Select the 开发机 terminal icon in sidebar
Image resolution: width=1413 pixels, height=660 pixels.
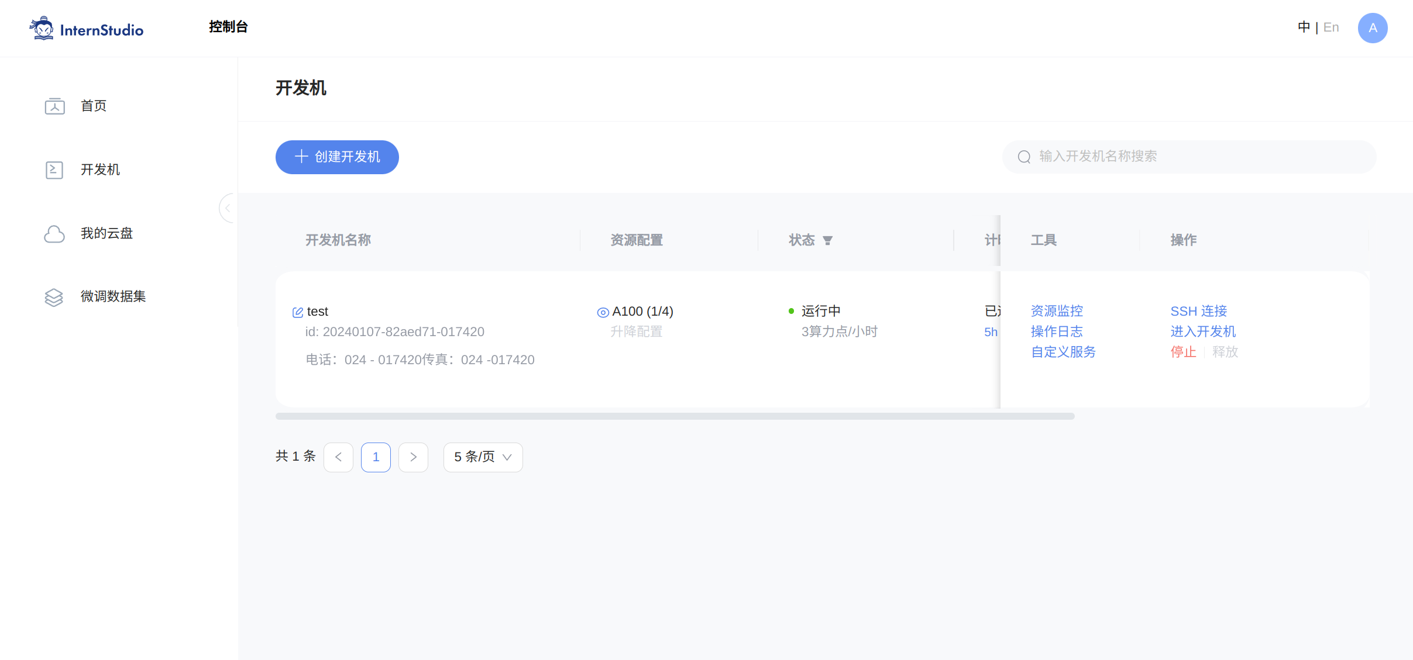(x=54, y=170)
